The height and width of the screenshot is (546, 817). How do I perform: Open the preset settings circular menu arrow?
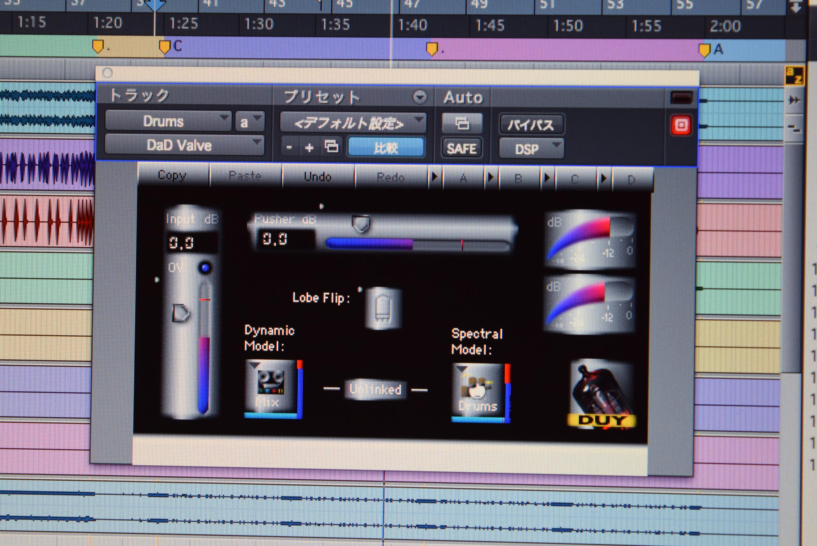click(x=420, y=97)
